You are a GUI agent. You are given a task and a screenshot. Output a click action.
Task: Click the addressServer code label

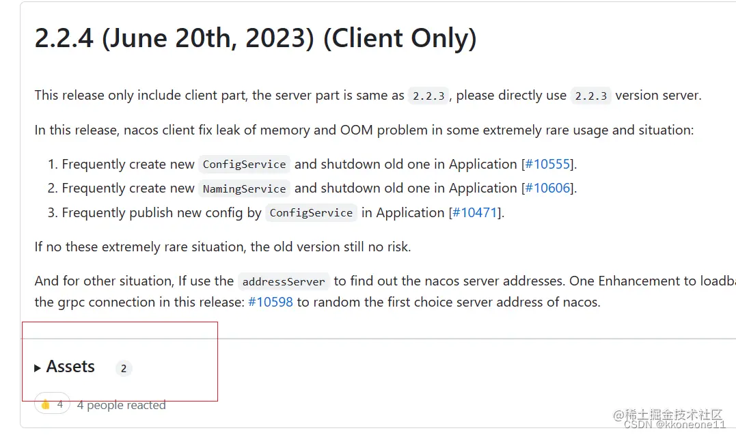[284, 281]
